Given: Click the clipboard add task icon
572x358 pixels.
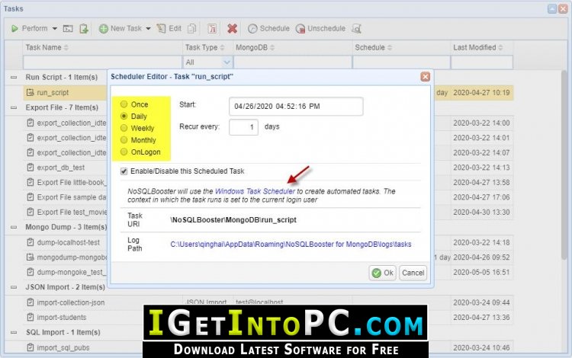Looking at the screenshot, I should tap(84, 28).
